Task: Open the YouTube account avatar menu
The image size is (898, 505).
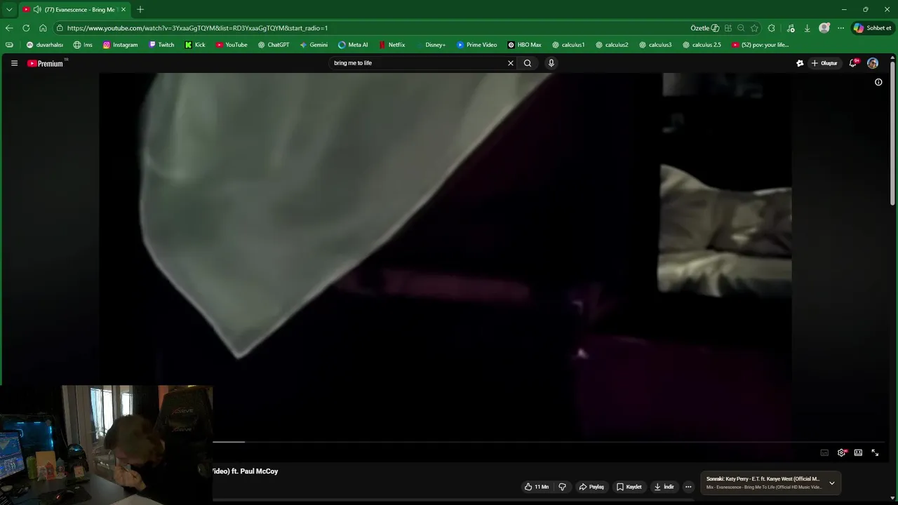Action: coord(873,63)
